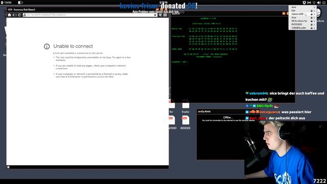Click the notes counter icon in top bar
Image resolution: width=327 pixels, height=184 pixels.
(20, 3)
